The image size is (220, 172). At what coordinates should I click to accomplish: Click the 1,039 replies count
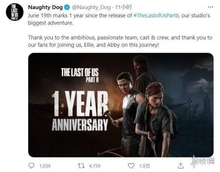[x=45, y=166]
